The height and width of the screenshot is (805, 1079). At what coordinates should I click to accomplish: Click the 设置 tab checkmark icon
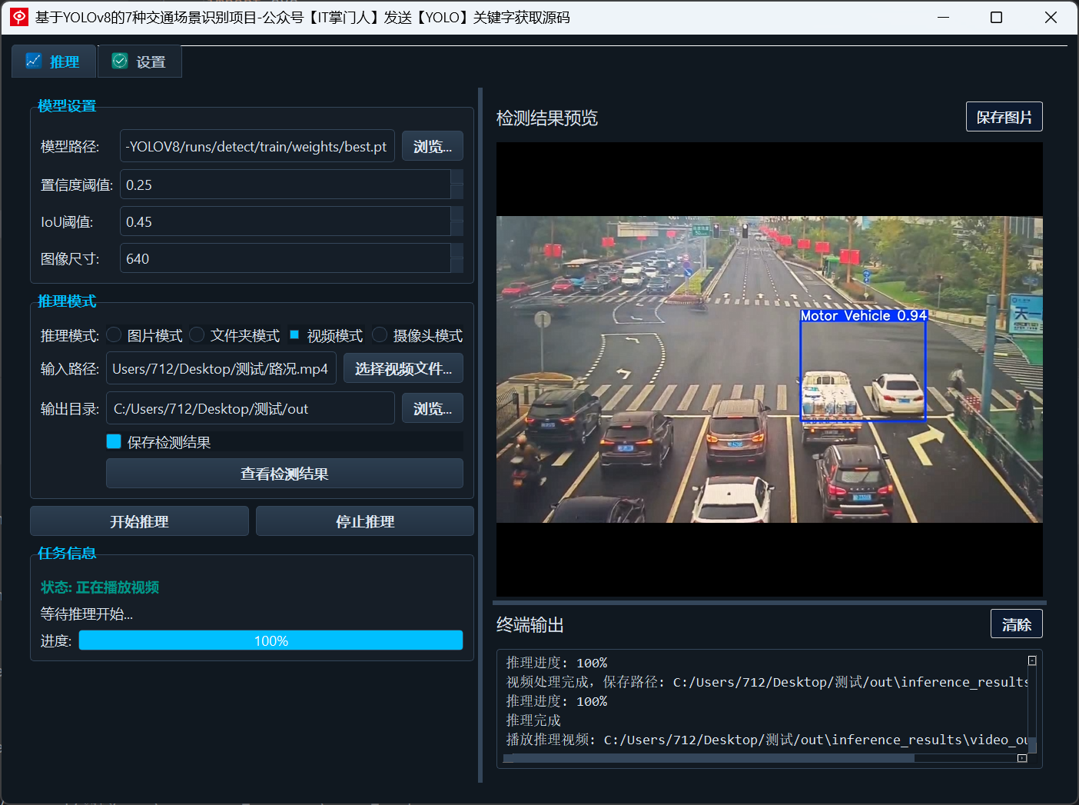click(120, 61)
